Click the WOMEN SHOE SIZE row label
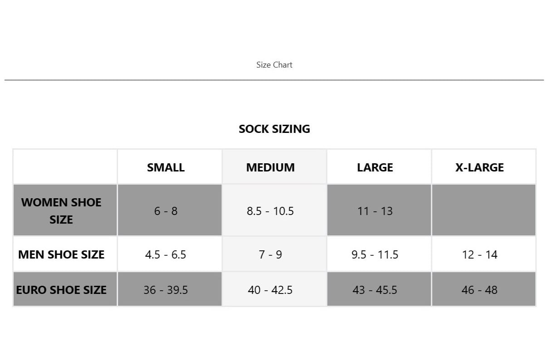 click(61, 211)
